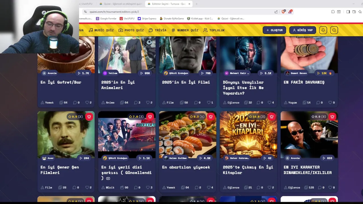Open the TOPLULUK community menu item
Viewport: 363px width, 204px height.
point(214,30)
